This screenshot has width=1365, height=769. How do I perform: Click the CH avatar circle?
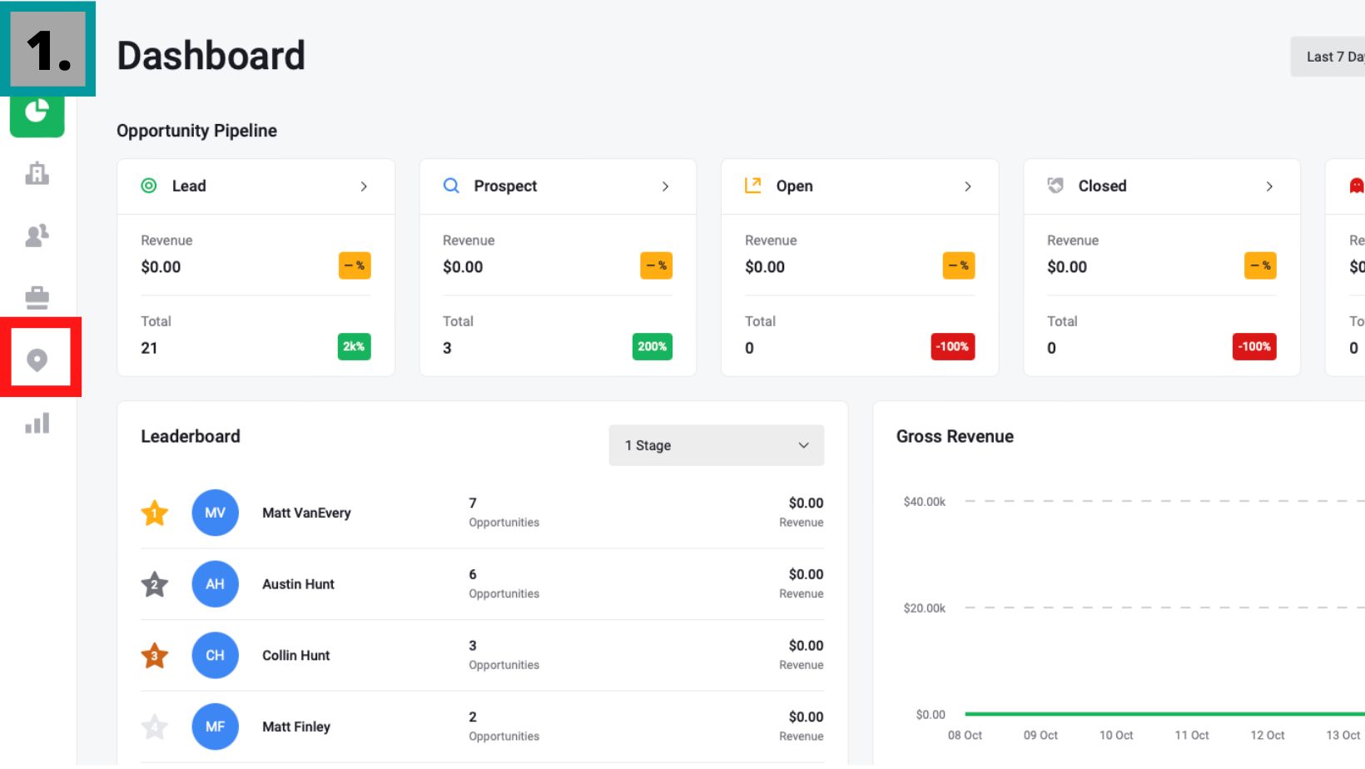pyautogui.click(x=216, y=656)
